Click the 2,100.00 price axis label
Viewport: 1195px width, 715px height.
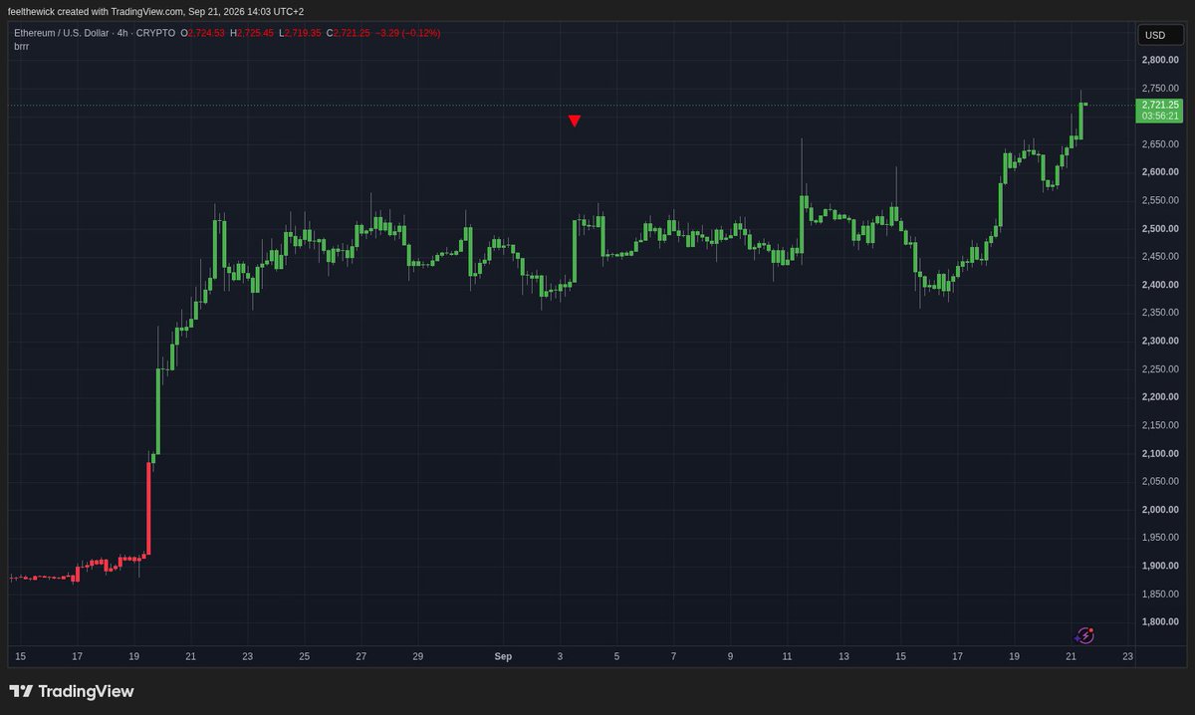tap(1161, 454)
